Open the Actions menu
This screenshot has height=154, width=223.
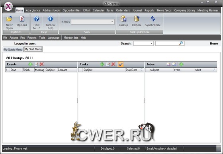pyautogui.click(x=14, y=38)
